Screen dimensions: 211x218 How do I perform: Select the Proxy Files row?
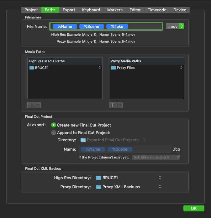click(147, 68)
